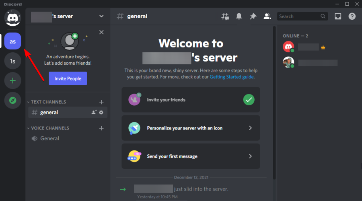Open Discord home direct messages icon
Screen dimensions: 362x201
coord(13,18)
